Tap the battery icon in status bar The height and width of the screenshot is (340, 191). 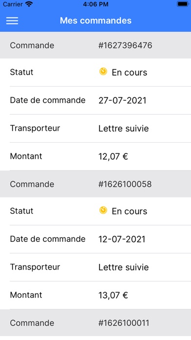(183, 4)
